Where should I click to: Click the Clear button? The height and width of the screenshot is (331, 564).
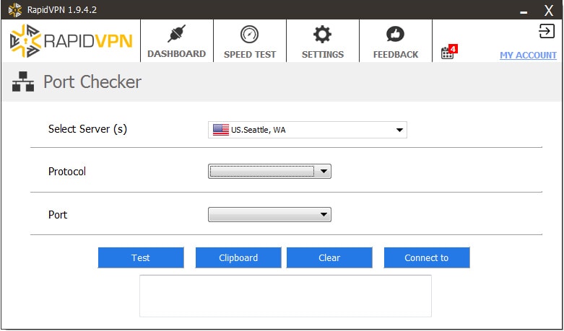pyautogui.click(x=329, y=257)
